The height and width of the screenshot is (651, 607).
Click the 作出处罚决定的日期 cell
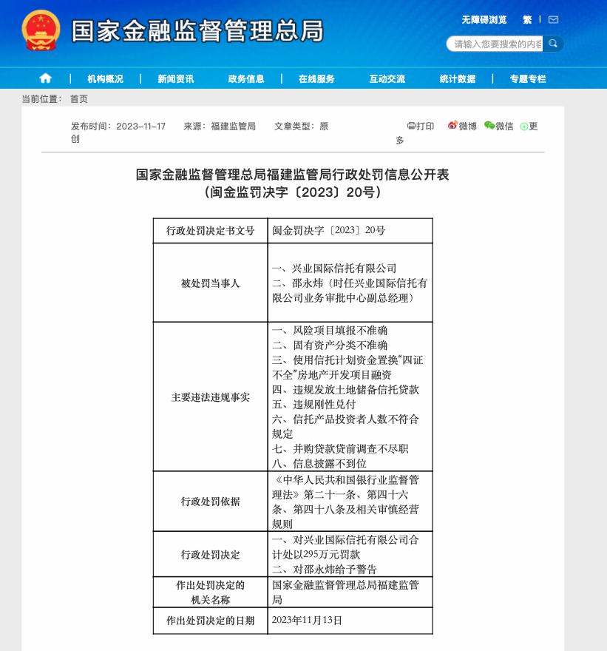pos(211,621)
